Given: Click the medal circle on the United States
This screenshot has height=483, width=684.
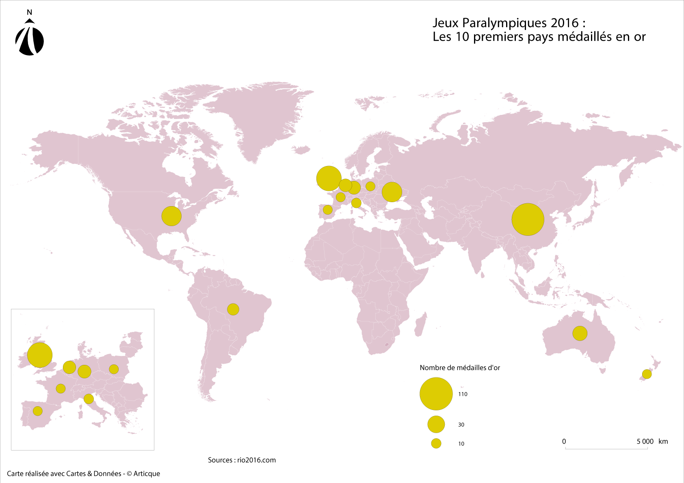Looking at the screenshot, I should [171, 216].
